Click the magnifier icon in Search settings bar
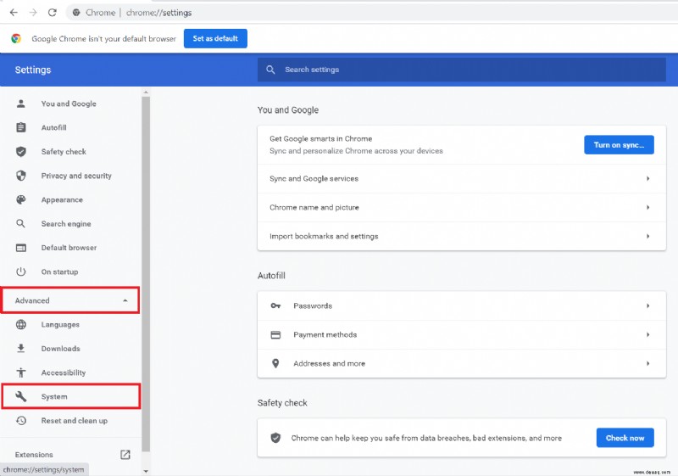This screenshot has height=476, width=678. point(270,70)
